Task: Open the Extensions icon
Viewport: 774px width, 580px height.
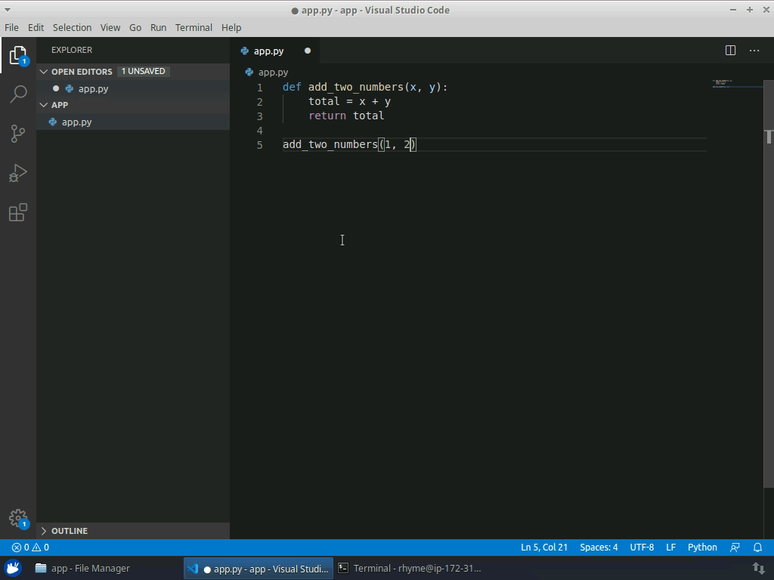Action: coord(17,212)
